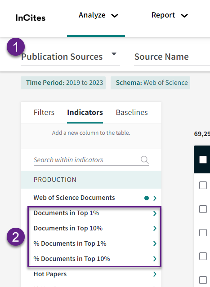Expand the Analyze chevron arrow
Screen dimensions: 210x287
pos(115,16)
